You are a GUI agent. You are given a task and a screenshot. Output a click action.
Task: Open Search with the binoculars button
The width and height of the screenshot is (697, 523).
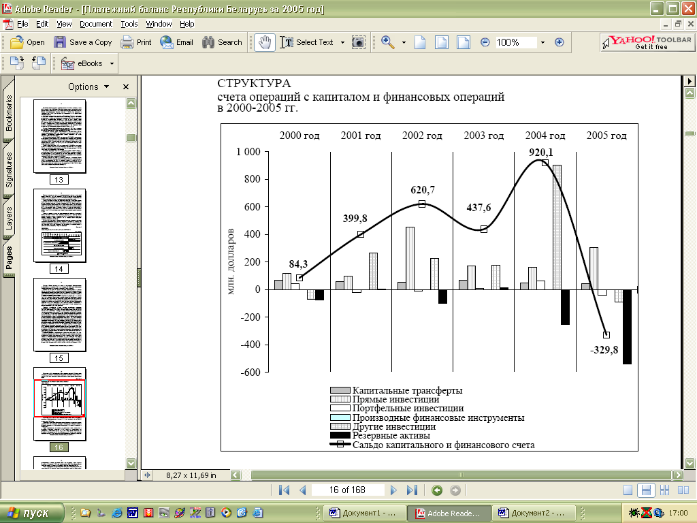[222, 42]
